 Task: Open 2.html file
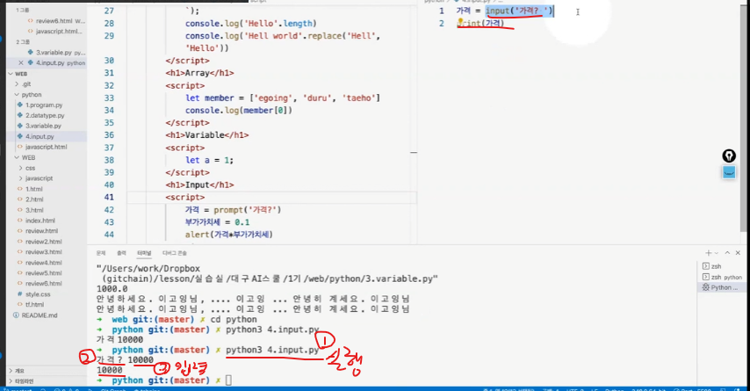click(34, 199)
